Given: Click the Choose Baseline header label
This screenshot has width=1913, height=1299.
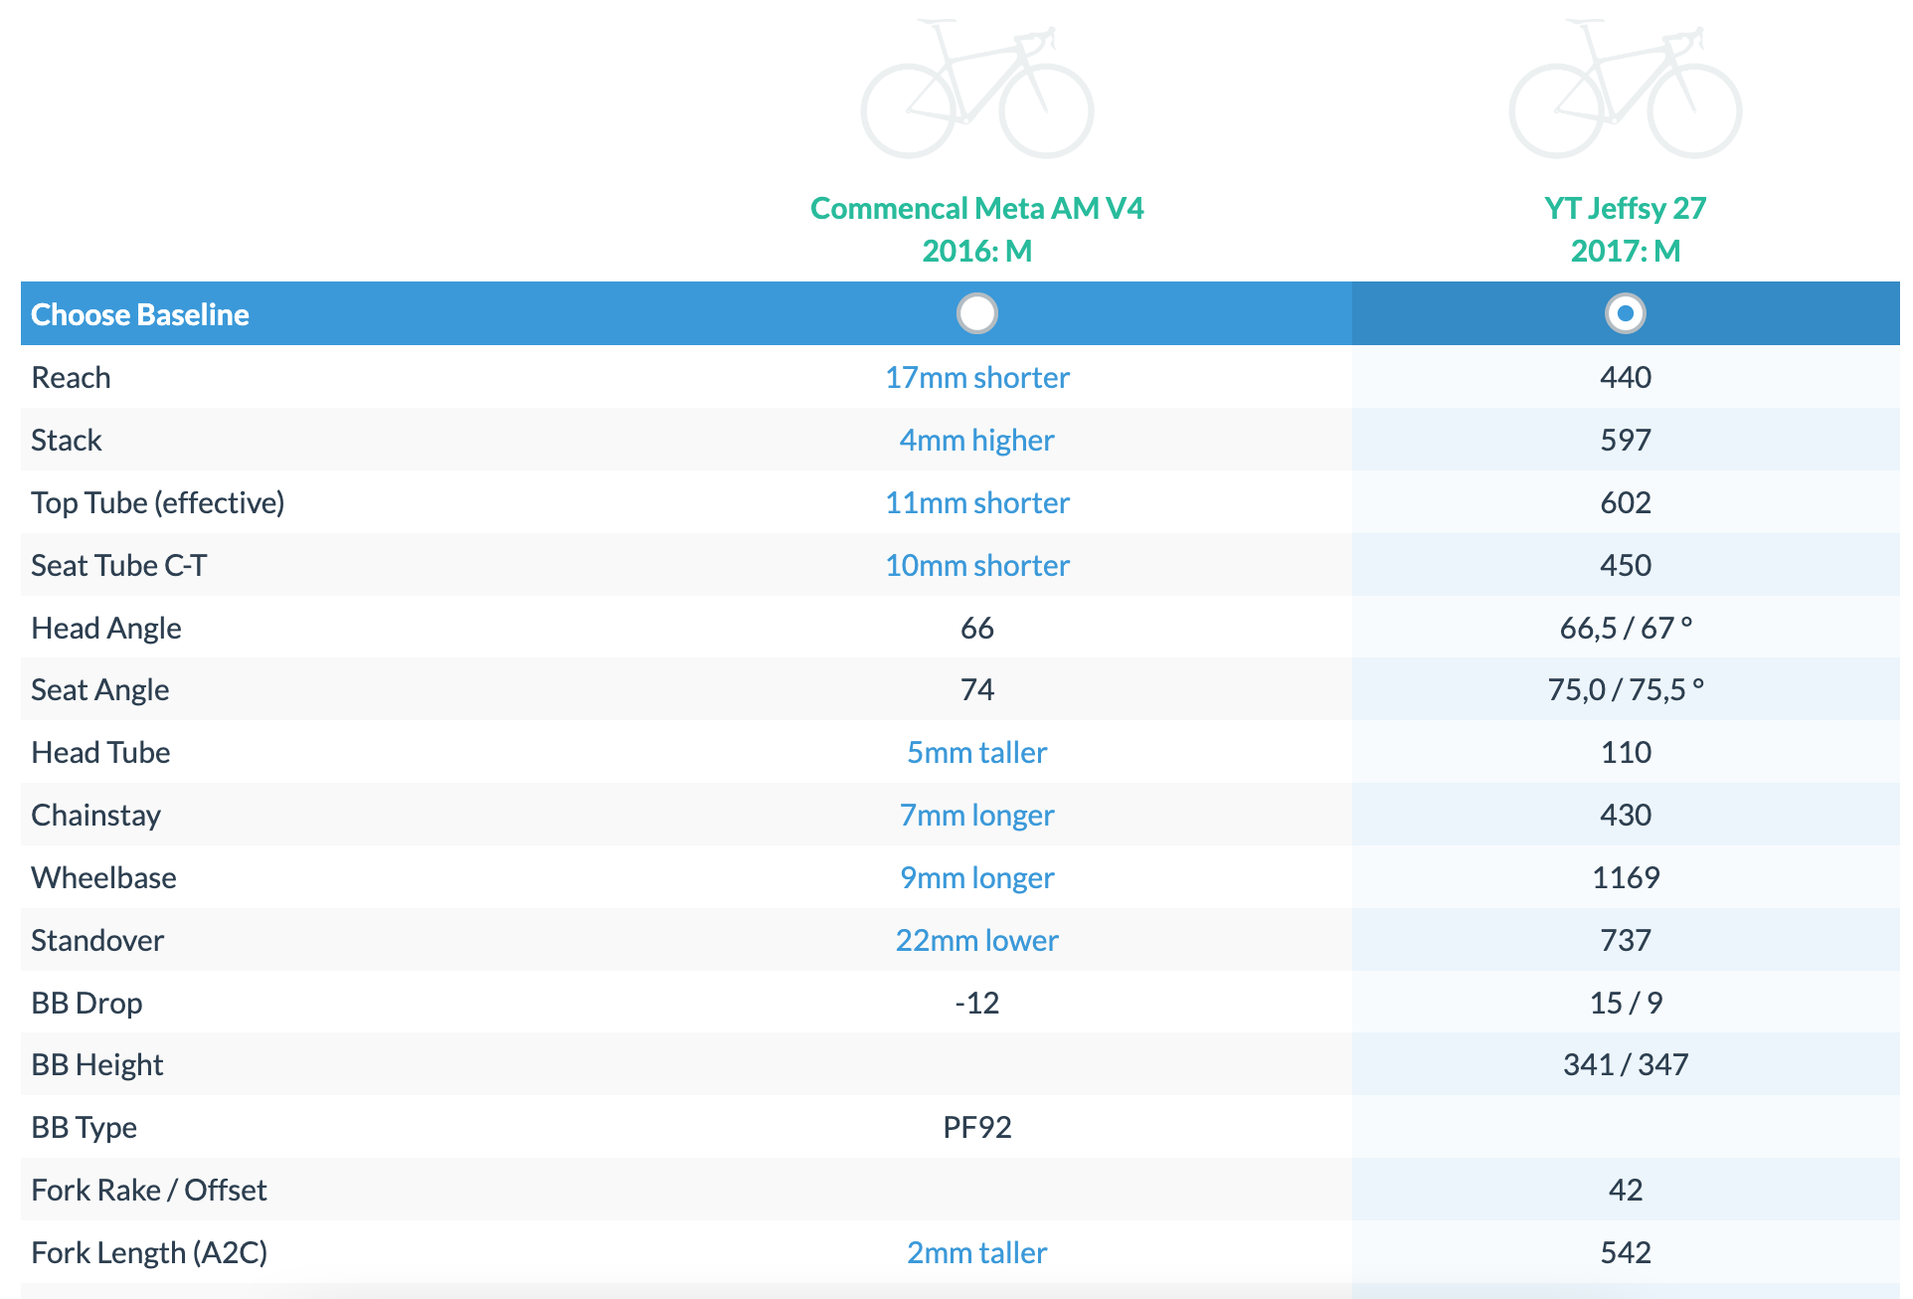Looking at the screenshot, I should click(x=140, y=314).
